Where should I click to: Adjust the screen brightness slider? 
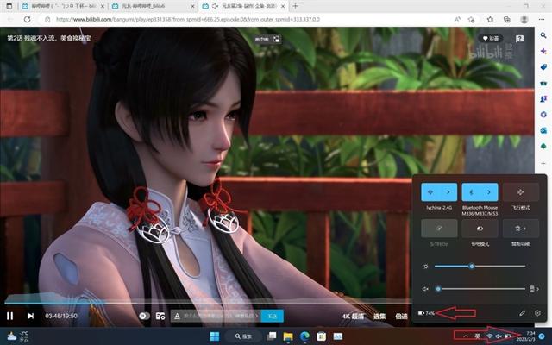click(x=480, y=267)
